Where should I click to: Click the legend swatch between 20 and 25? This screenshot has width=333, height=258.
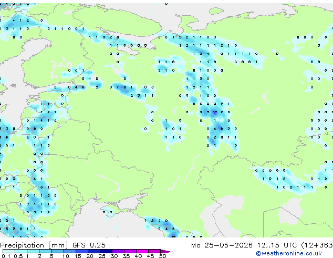coord(93,251)
